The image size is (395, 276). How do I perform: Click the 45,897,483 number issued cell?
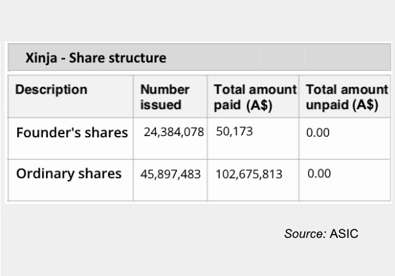[x=171, y=174]
